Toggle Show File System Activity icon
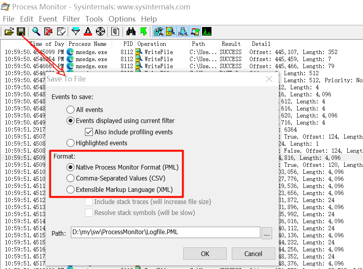The height and width of the screenshot is (269, 363). 171,31
